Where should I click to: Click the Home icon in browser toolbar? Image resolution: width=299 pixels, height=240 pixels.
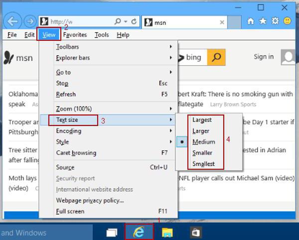click(251, 21)
